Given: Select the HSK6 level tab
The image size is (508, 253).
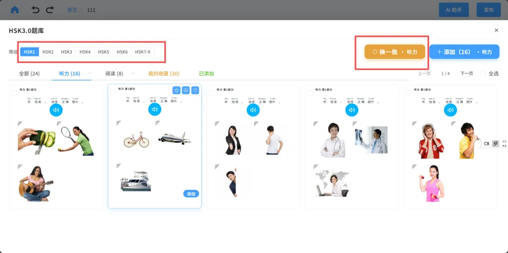Looking at the screenshot, I should click(x=122, y=52).
